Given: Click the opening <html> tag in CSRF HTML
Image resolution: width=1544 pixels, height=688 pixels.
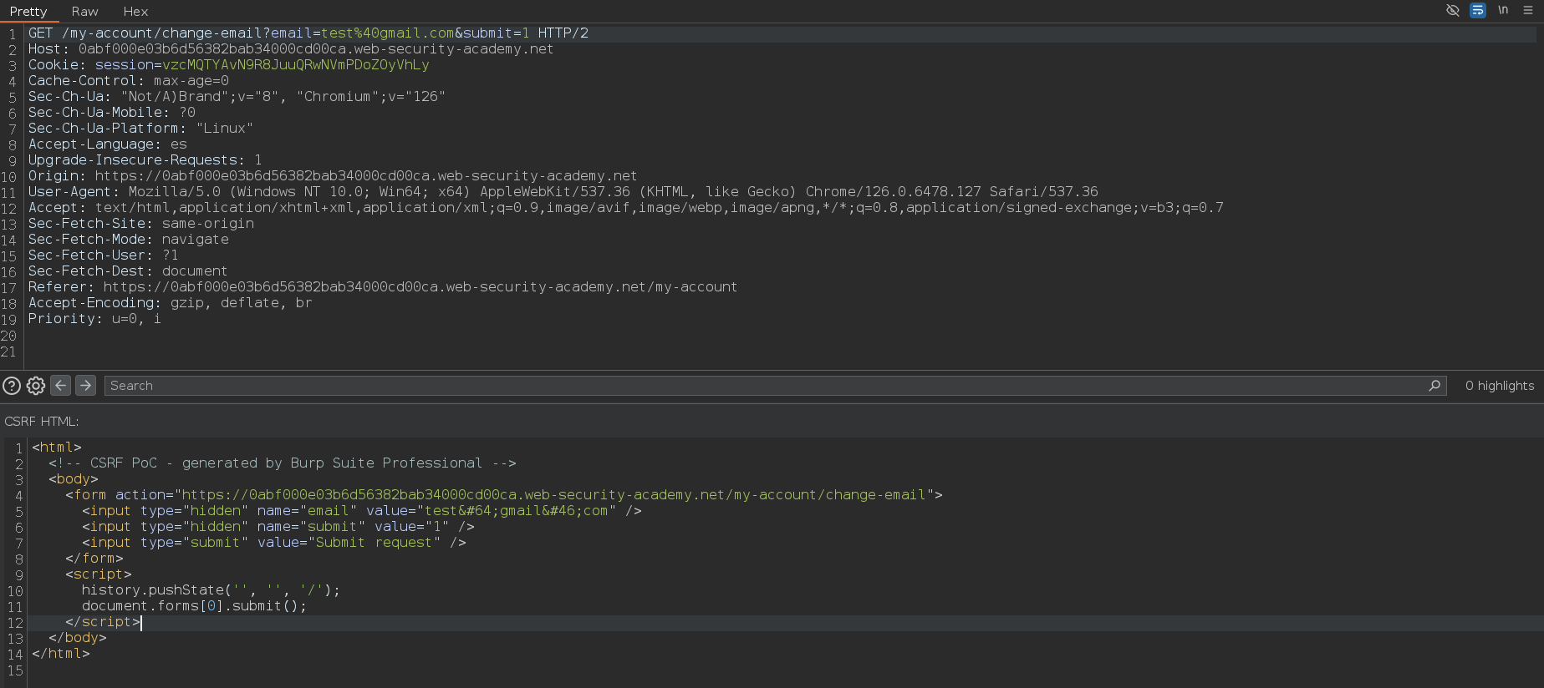Looking at the screenshot, I should click(x=57, y=448).
